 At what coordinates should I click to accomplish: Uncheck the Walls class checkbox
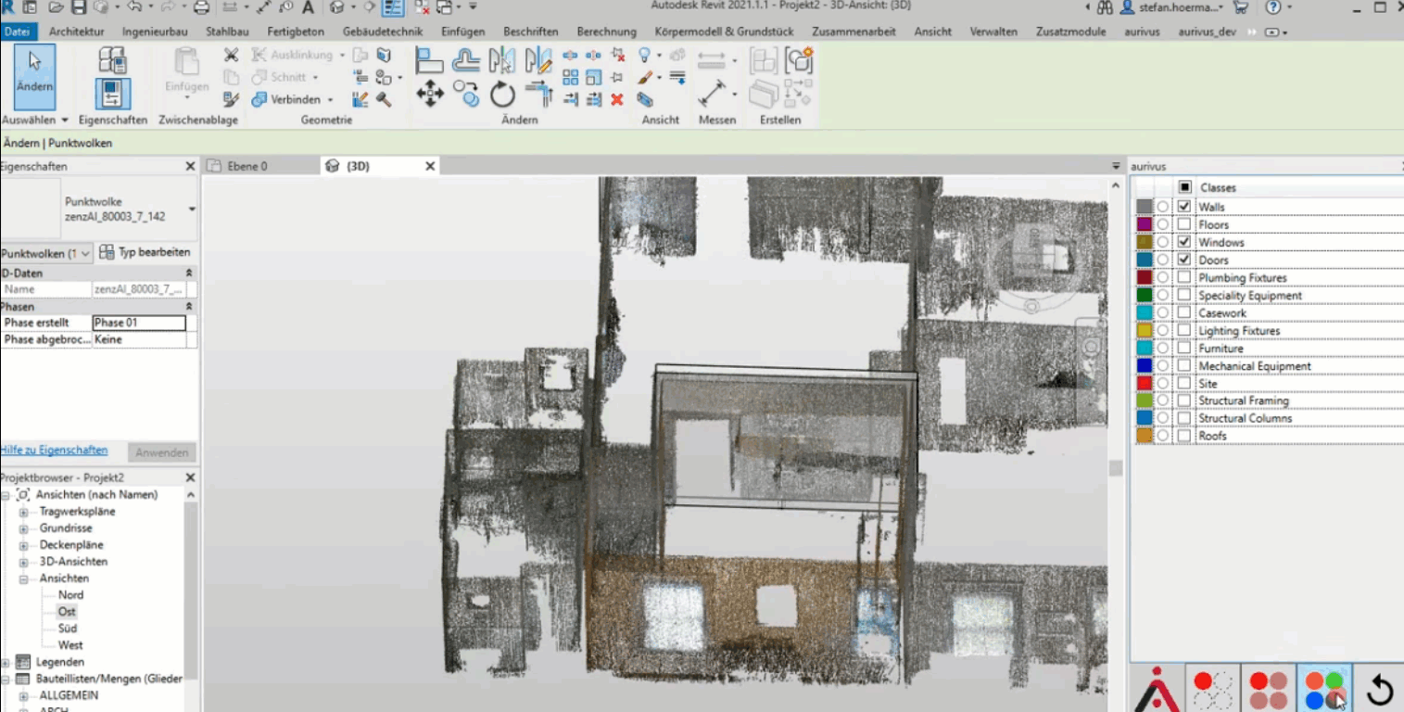coord(1184,207)
